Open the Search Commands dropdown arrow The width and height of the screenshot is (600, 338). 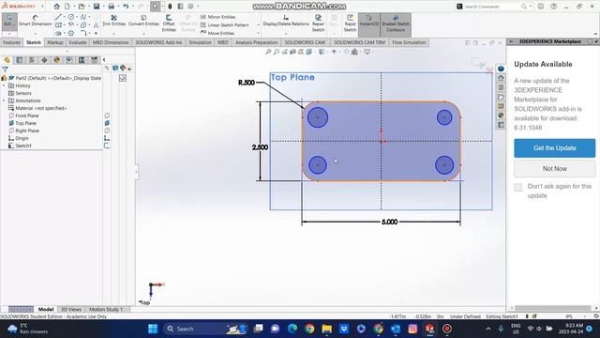530,7
